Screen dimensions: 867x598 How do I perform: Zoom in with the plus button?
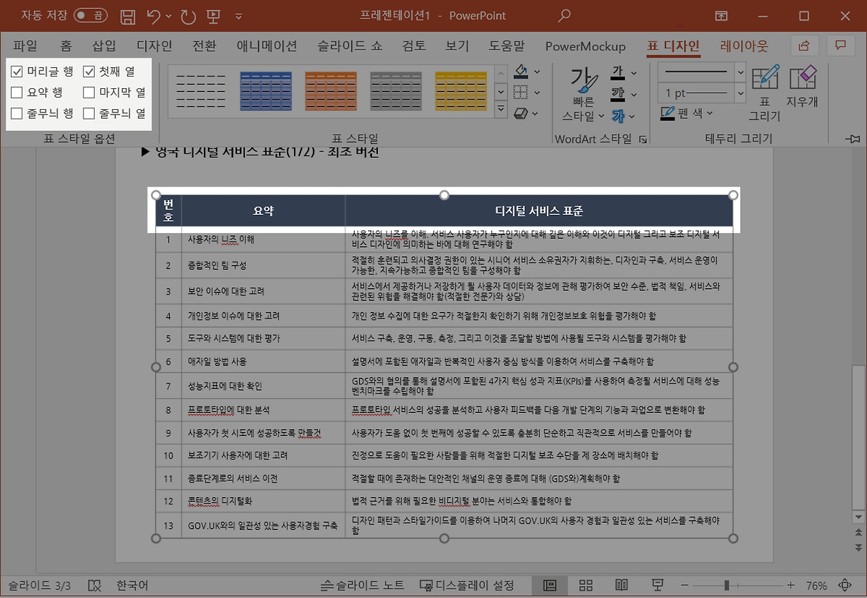point(790,585)
